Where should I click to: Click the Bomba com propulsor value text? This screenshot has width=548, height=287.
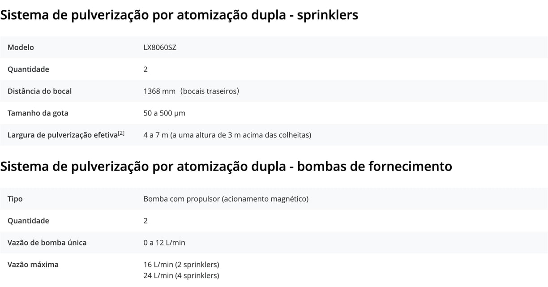click(x=226, y=199)
